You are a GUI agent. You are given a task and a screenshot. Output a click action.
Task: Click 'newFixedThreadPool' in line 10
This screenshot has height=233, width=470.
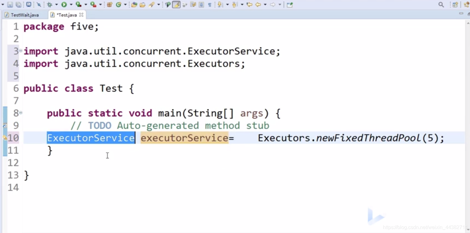point(369,138)
